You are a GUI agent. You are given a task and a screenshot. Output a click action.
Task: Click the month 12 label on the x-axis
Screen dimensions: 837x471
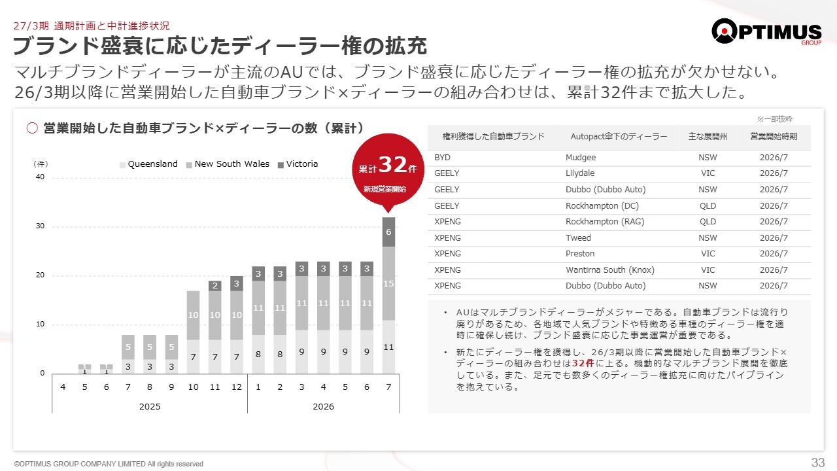(237, 387)
